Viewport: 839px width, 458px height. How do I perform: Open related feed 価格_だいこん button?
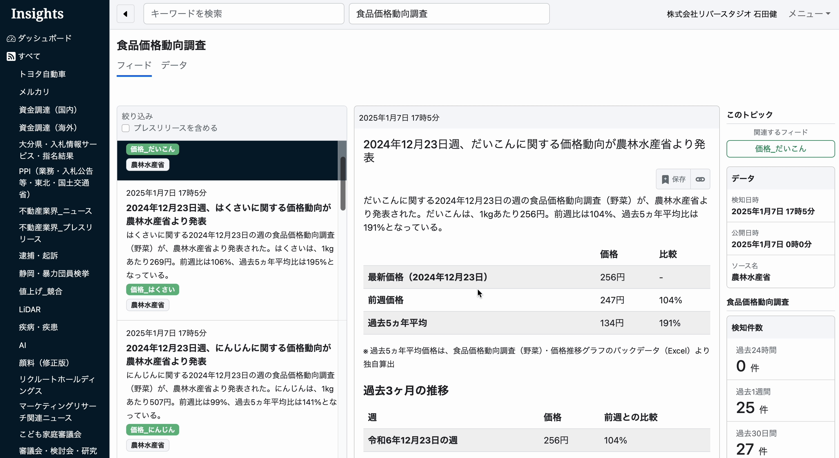point(780,149)
